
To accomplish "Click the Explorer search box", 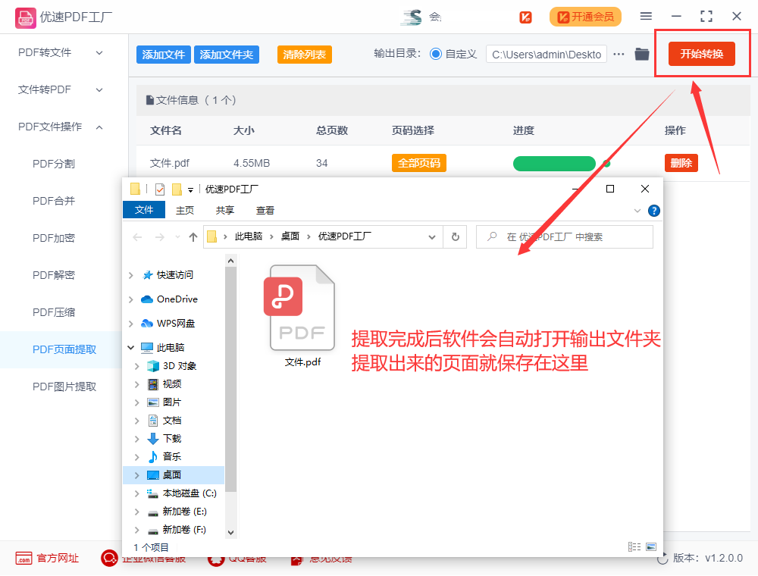I will point(565,236).
